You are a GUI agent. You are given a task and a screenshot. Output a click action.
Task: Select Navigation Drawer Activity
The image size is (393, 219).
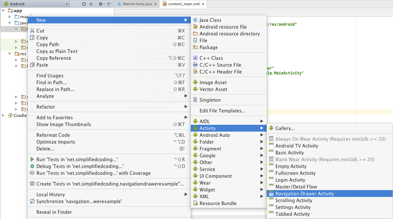point(304,194)
